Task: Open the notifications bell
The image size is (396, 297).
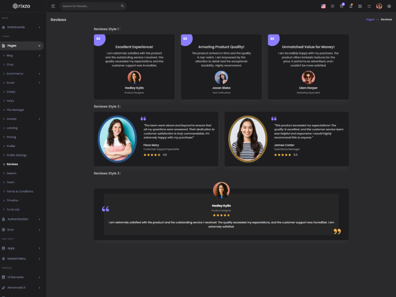Action: [x=351, y=6]
